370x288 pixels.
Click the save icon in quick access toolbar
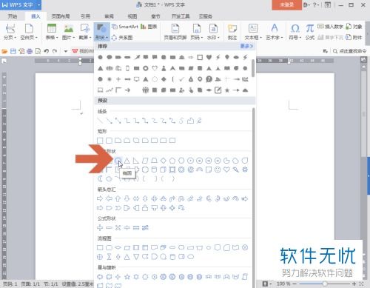(x=13, y=51)
